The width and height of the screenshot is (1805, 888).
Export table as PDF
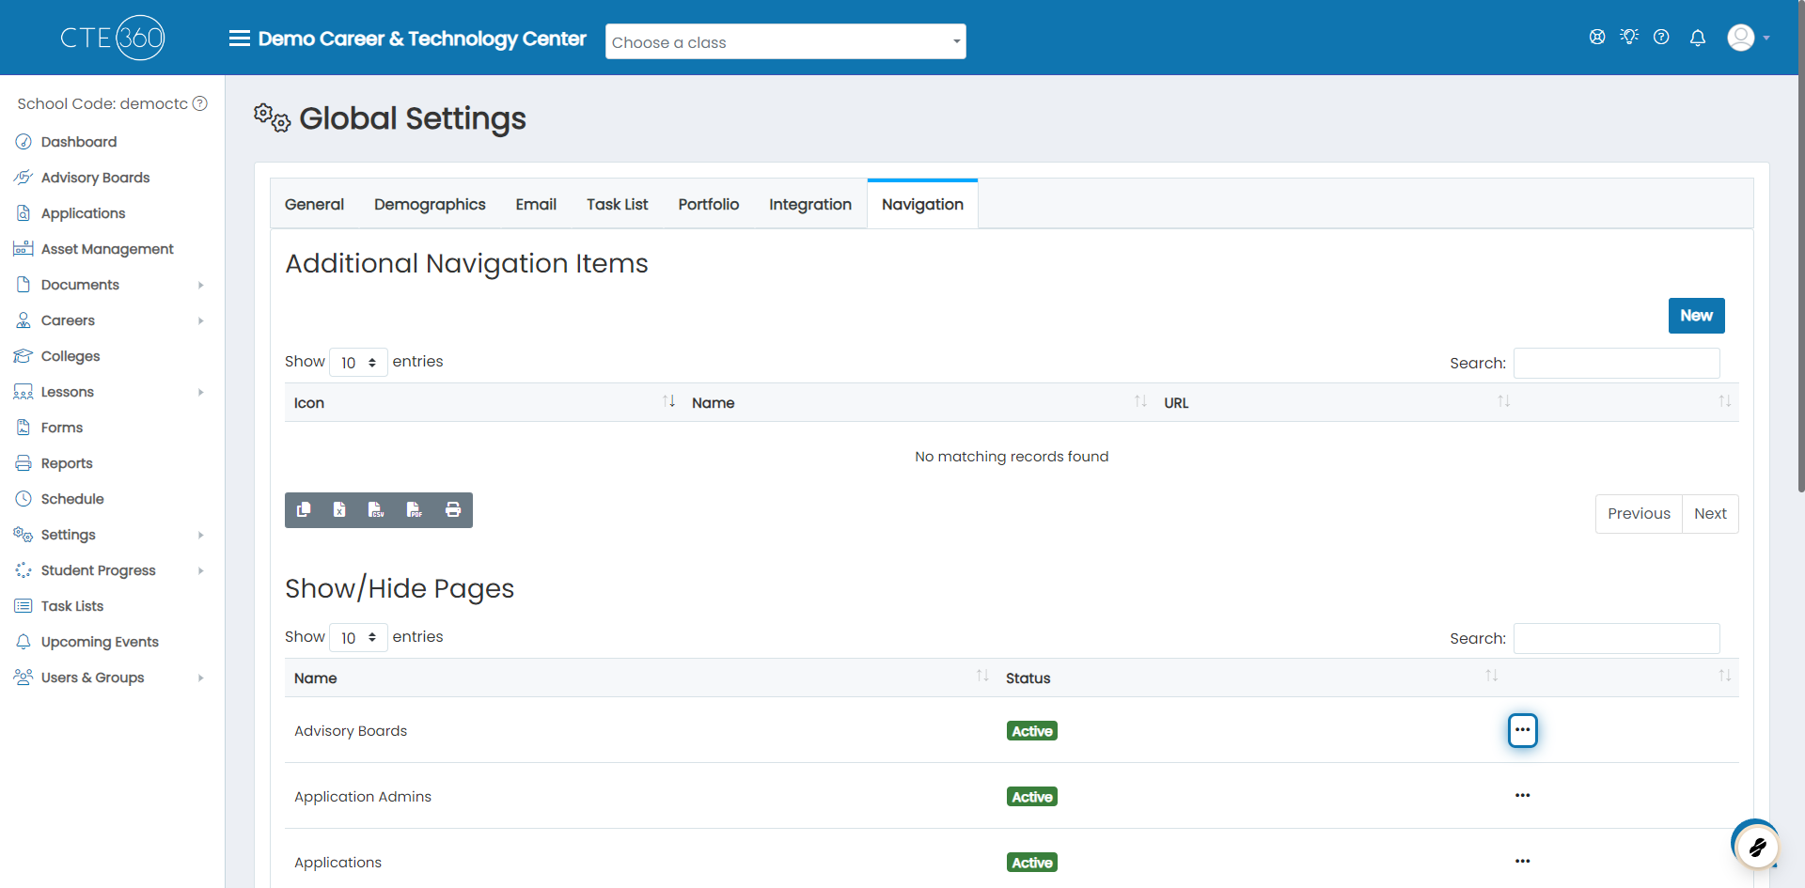pyautogui.click(x=415, y=510)
